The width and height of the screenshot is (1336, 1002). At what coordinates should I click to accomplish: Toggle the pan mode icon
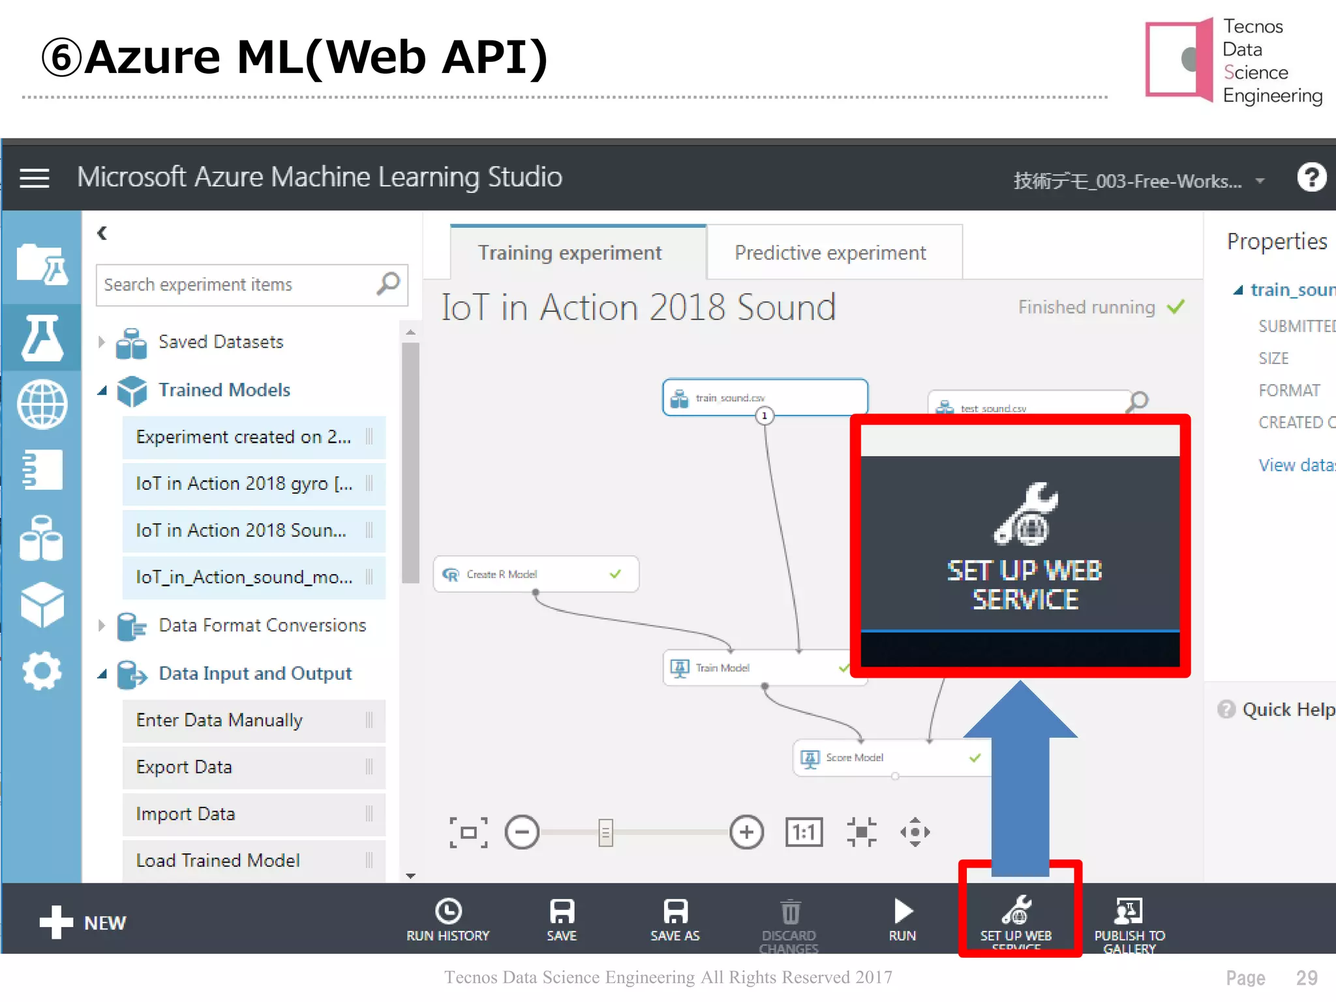click(915, 832)
